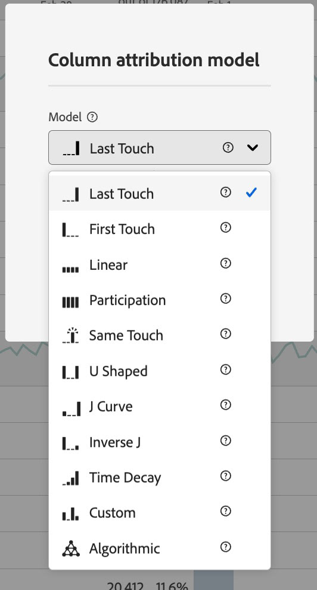Click the Algorithmic network icon
Viewport: 317px width, 590px height.
point(71,549)
